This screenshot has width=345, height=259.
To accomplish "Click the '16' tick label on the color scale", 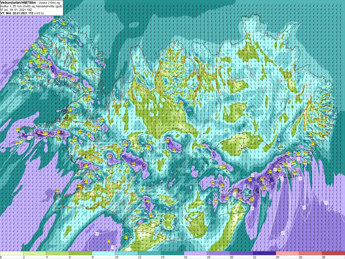I will click(x=185, y=257).
